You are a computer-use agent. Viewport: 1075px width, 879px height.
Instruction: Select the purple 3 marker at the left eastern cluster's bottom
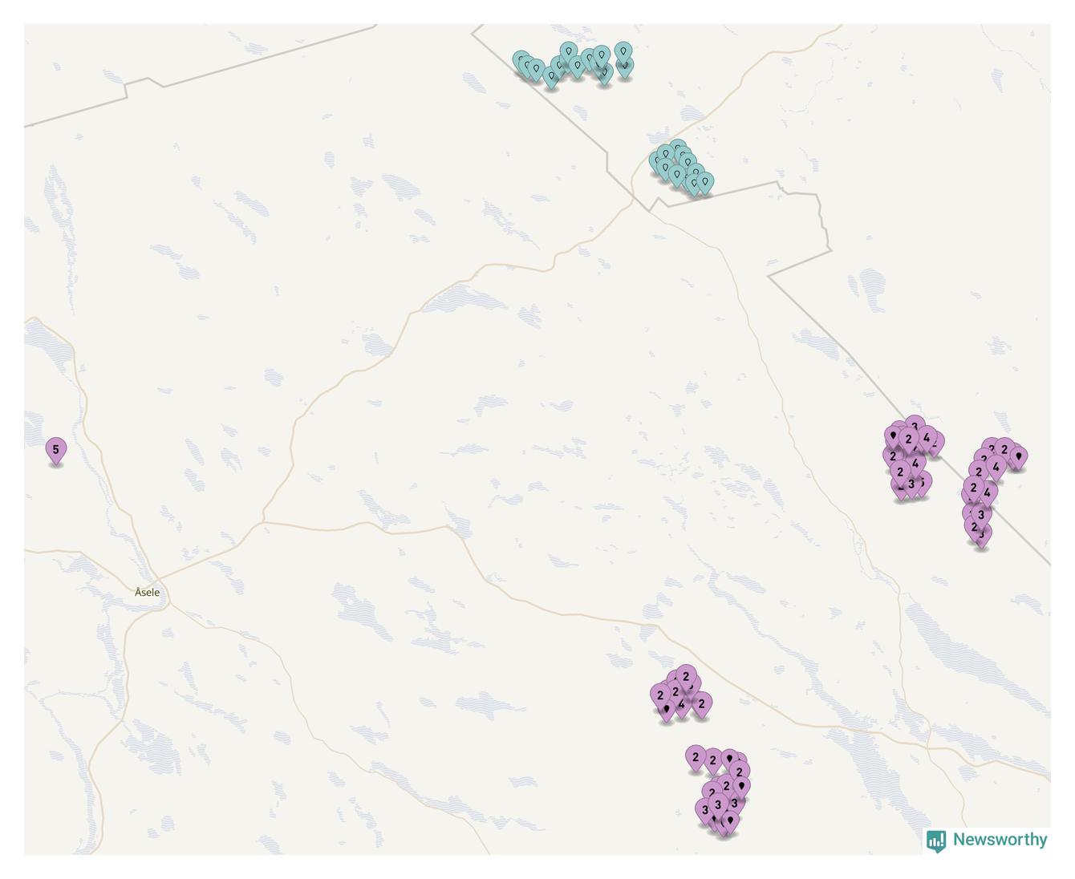(x=911, y=485)
